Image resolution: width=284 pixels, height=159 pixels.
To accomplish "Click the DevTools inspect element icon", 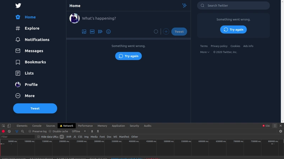I will pyautogui.click(x=4, y=126).
